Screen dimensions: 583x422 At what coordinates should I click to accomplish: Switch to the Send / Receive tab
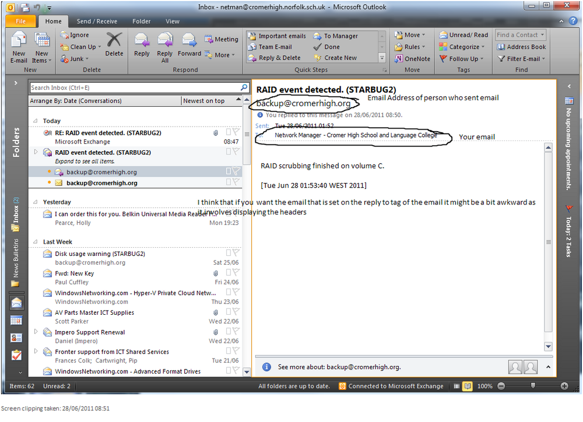pyautogui.click(x=97, y=21)
